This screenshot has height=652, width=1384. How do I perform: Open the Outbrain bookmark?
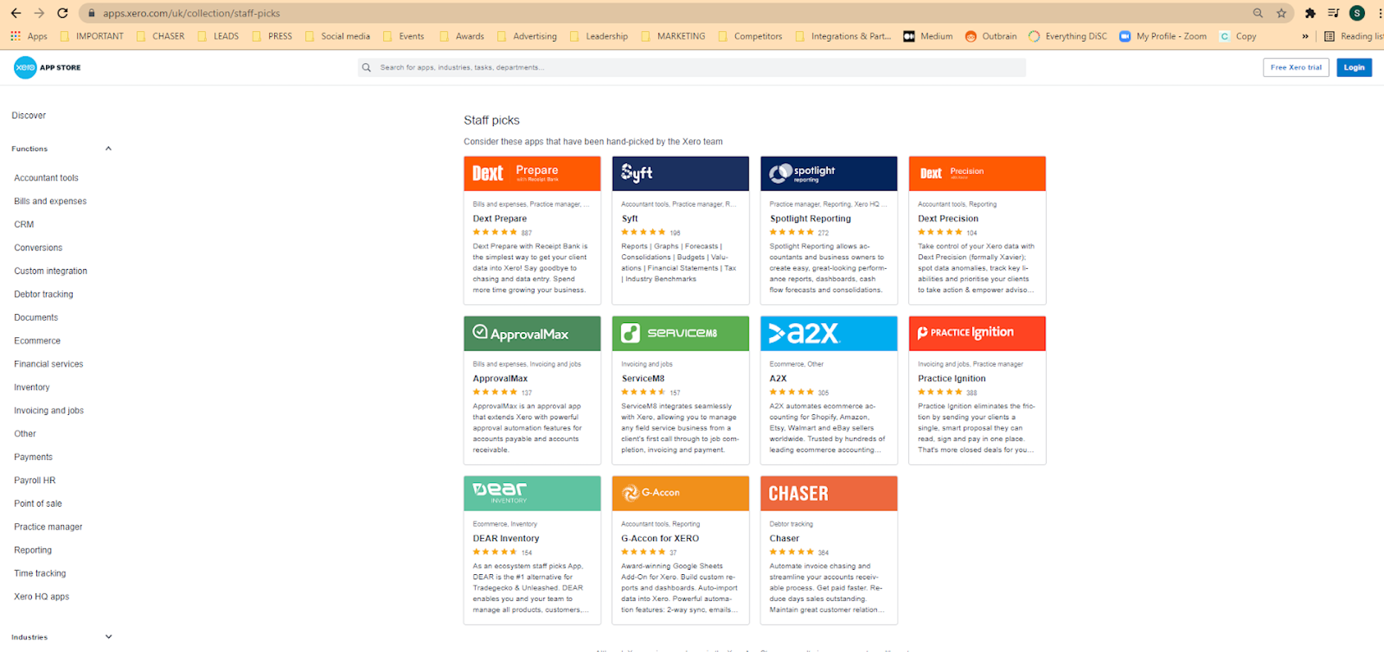click(991, 36)
